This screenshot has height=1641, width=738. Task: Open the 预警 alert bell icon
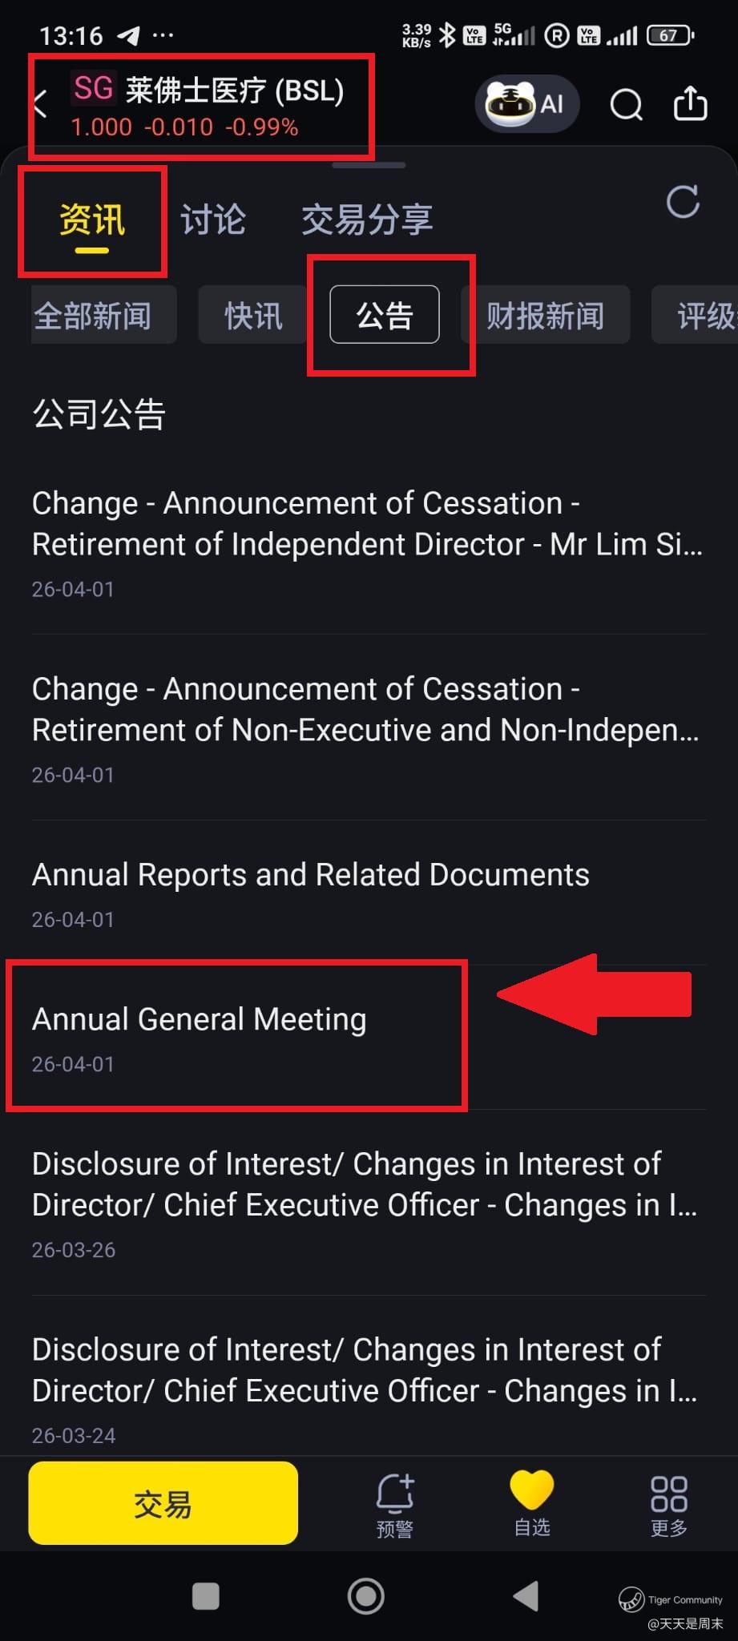(x=395, y=1506)
